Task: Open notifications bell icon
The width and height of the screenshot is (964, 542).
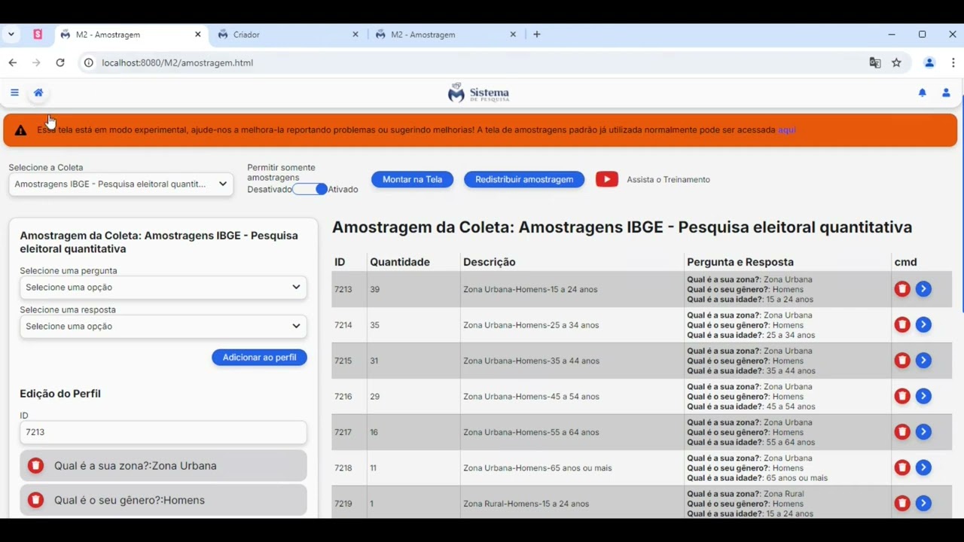Action: (x=922, y=93)
